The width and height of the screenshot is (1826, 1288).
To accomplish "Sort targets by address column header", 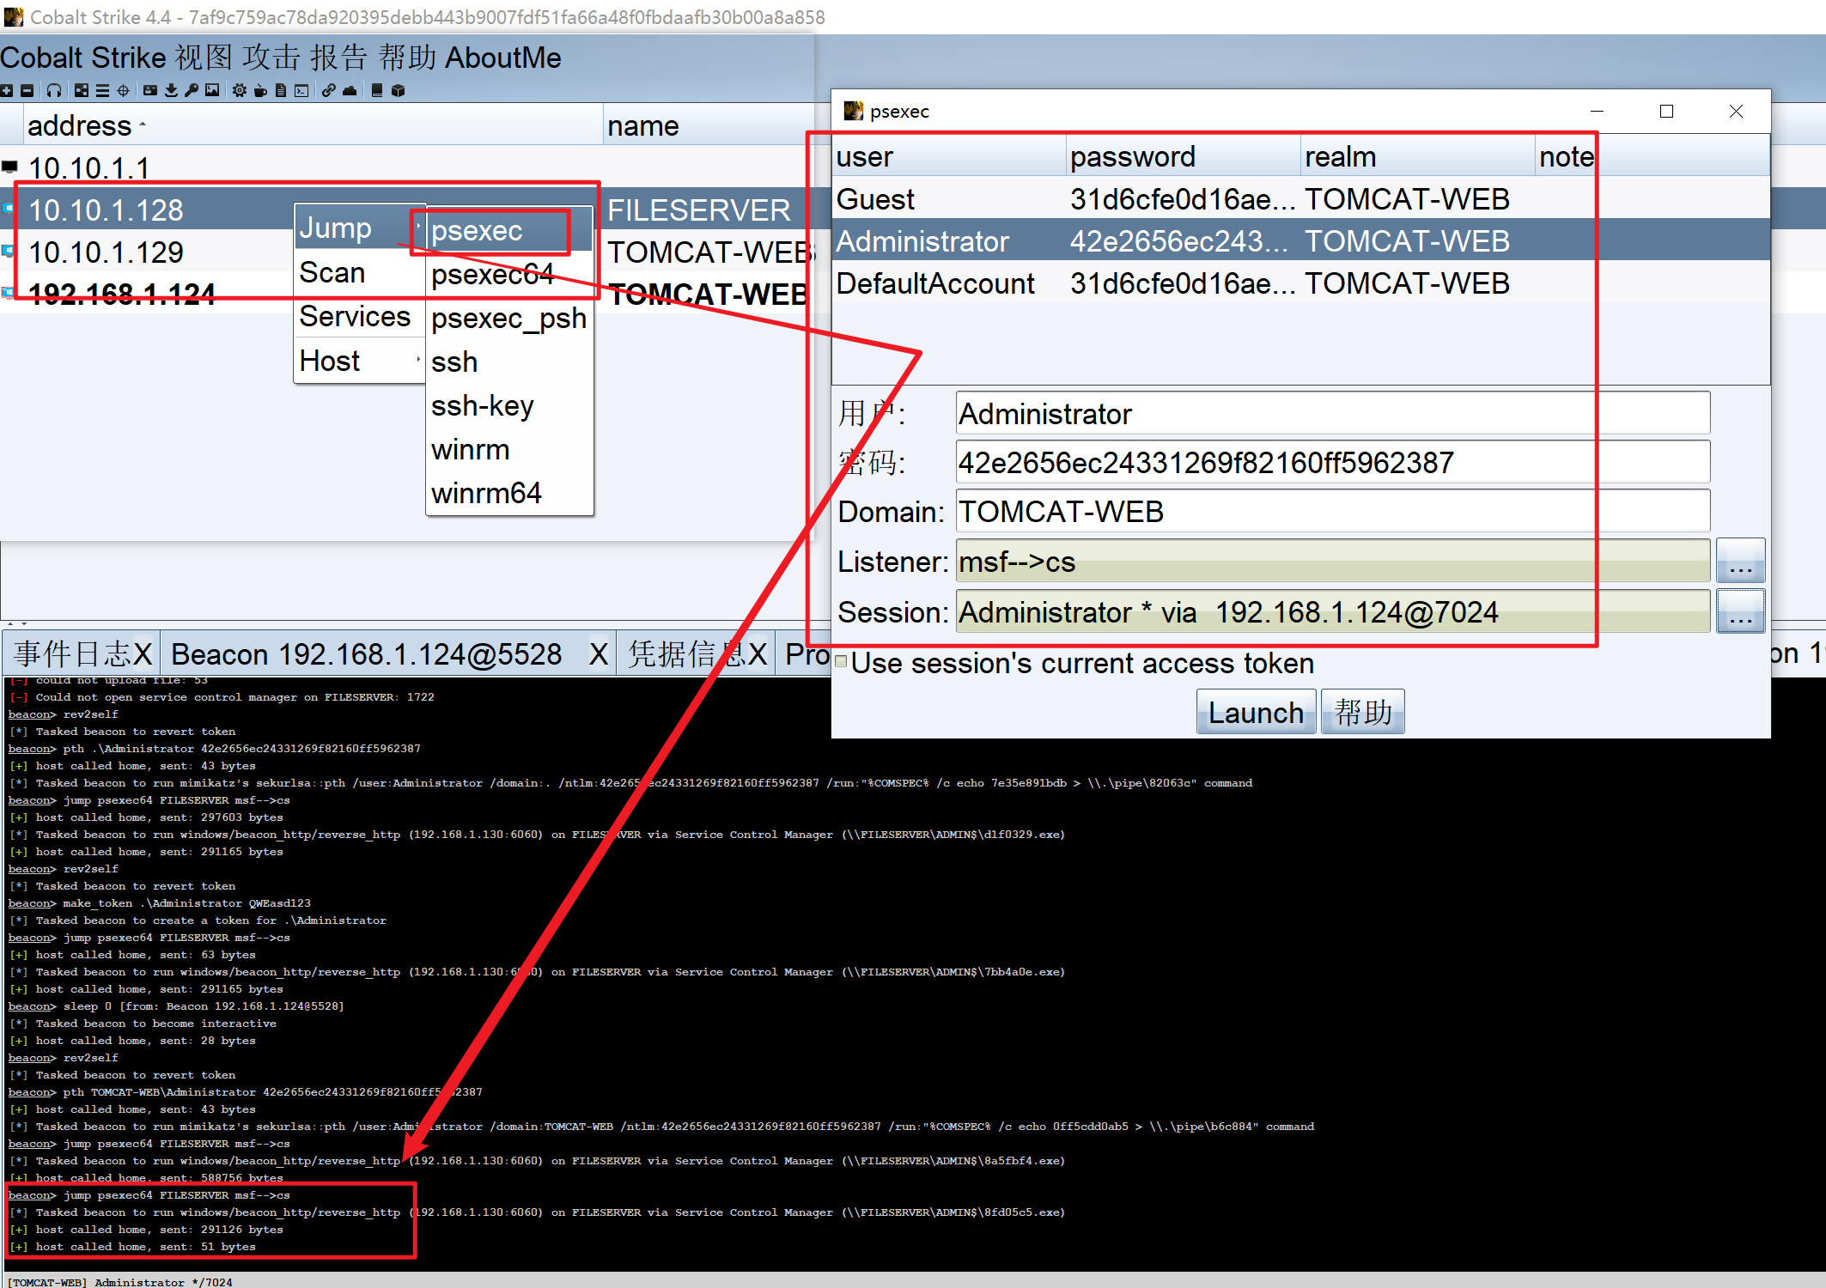I will tap(79, 126).
